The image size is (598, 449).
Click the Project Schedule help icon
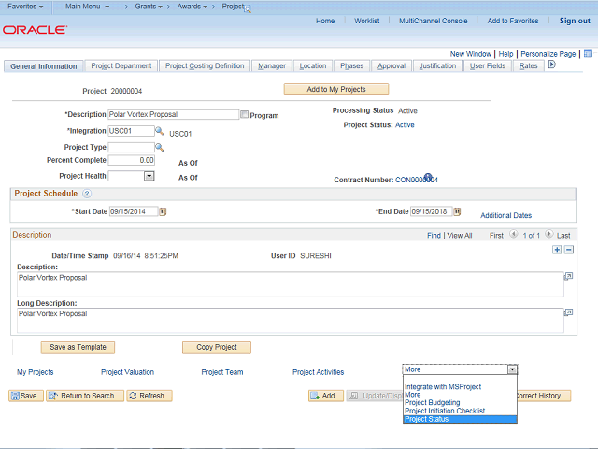[x=87, y=194]
